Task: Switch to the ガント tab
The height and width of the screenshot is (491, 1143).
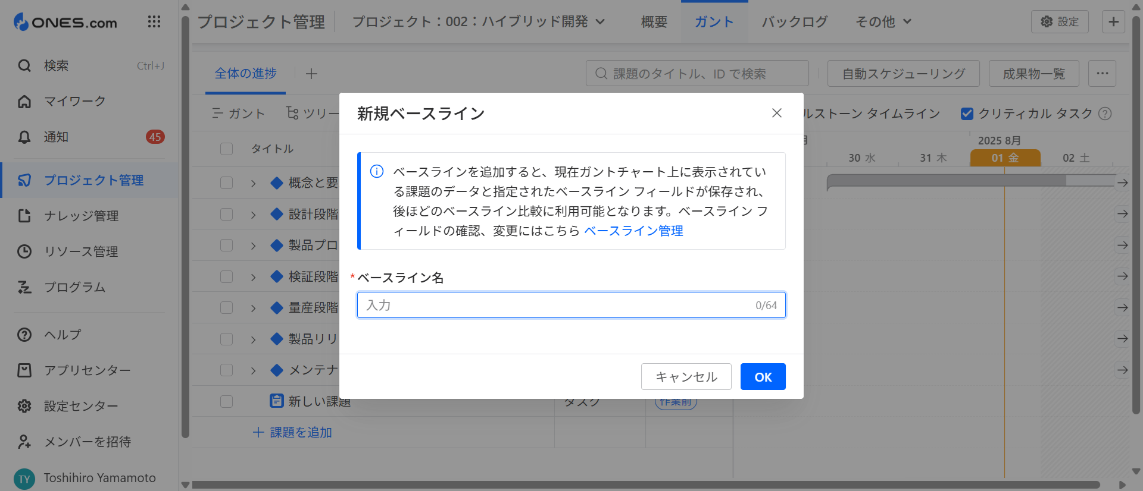Action: click(x=714, y=22)
